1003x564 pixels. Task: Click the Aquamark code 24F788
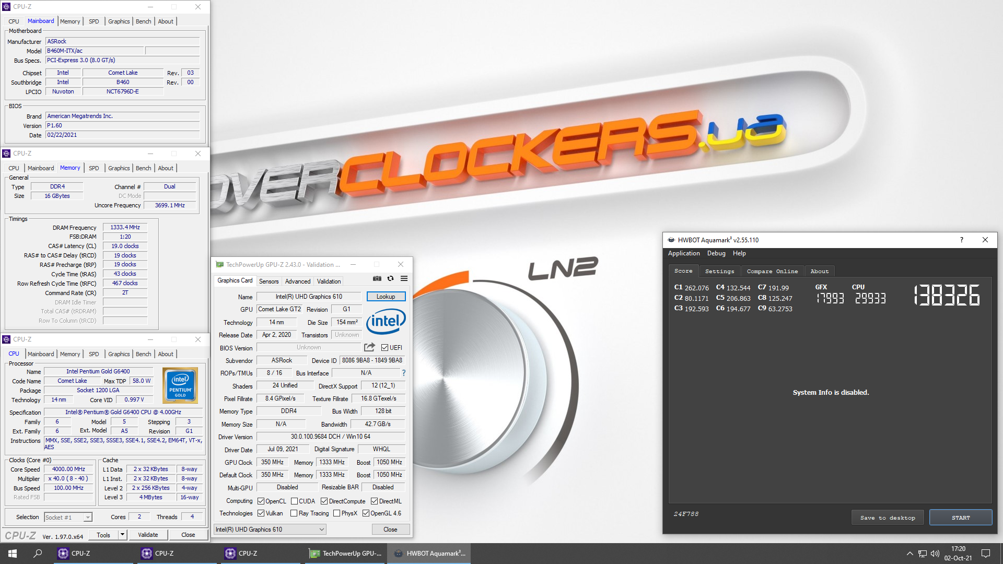pyautogui.click(x=686, y=514)
